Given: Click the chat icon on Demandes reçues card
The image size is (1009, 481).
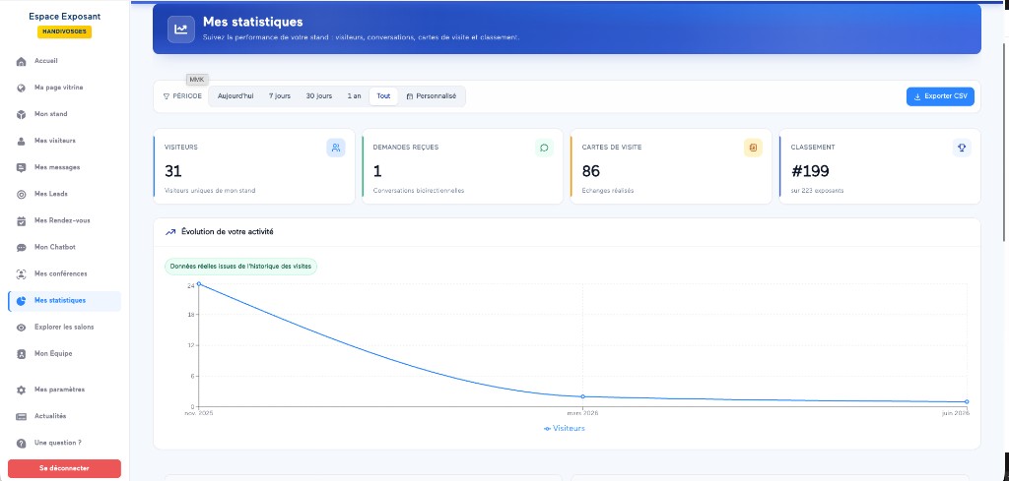Looking at the screenshot, I should [544, 148].
